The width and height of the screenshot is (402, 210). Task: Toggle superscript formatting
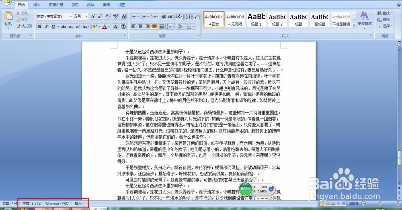78,26
